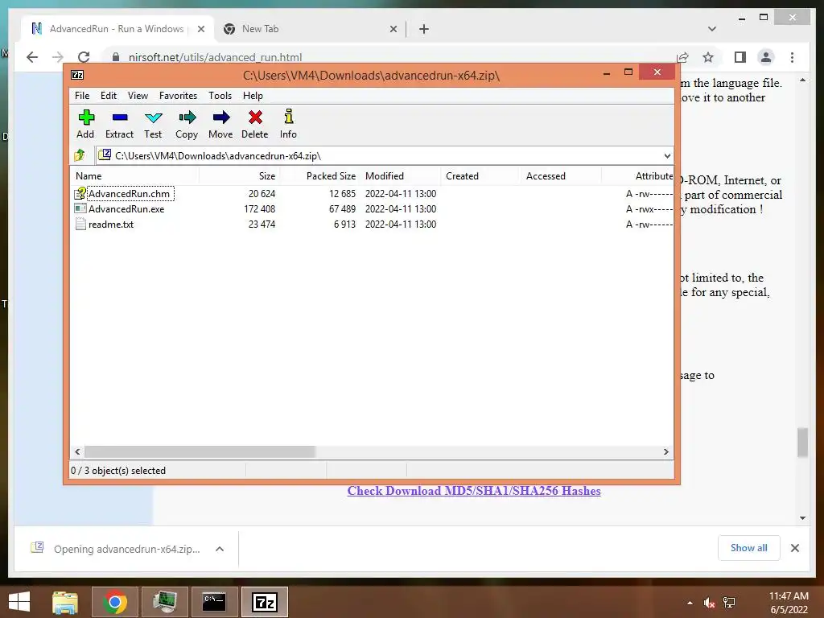This screenshot has height=618, width=824.
Task: Open the Help menu in 7-Zip
Action: (253, 96)
